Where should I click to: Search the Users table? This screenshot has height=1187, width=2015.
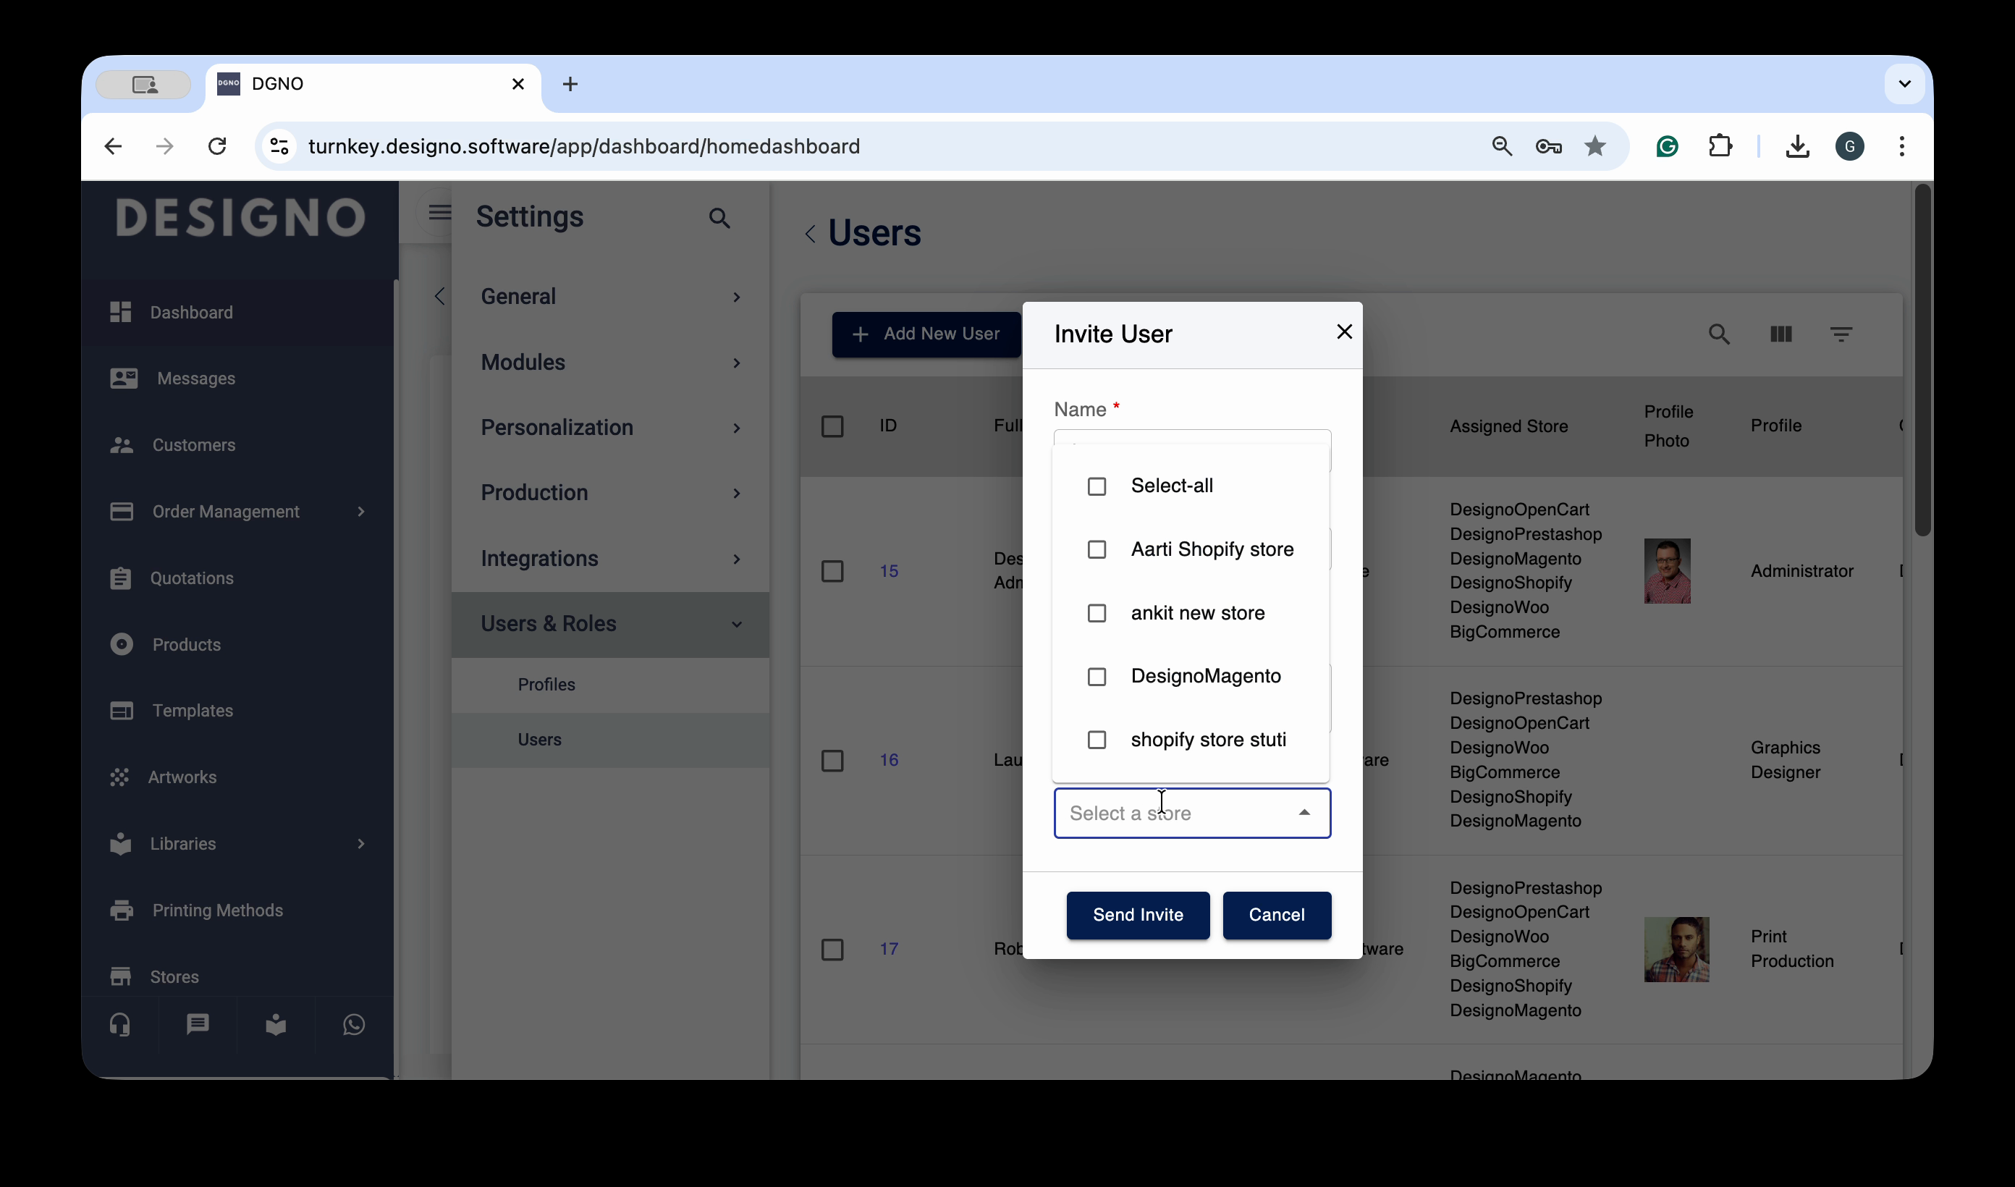click(x=1719, y=334)
